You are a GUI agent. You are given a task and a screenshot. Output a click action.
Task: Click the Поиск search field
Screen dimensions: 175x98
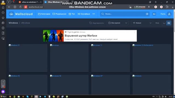click(x=125, y=14)
